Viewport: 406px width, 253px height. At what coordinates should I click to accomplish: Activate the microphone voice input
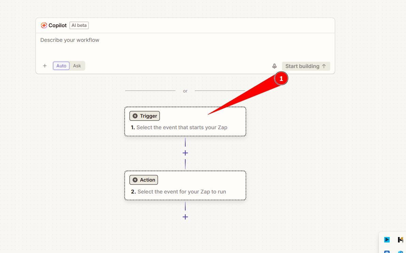coord(275,66)
